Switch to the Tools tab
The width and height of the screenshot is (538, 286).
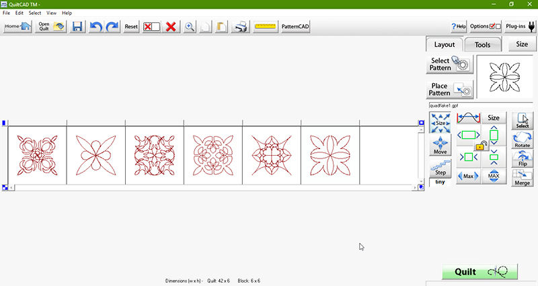click(x=482, y=45)
